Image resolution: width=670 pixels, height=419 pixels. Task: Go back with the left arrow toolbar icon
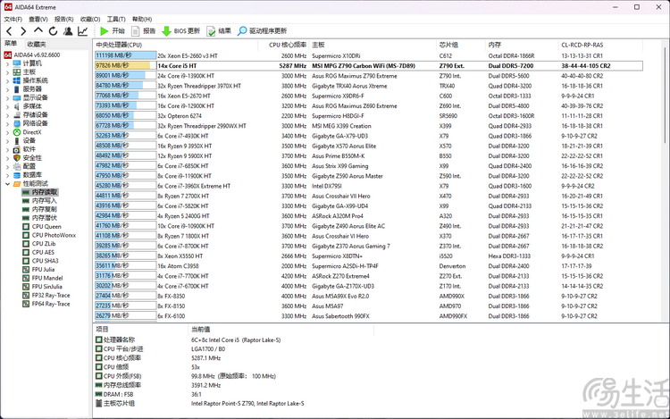pos(10,30)
